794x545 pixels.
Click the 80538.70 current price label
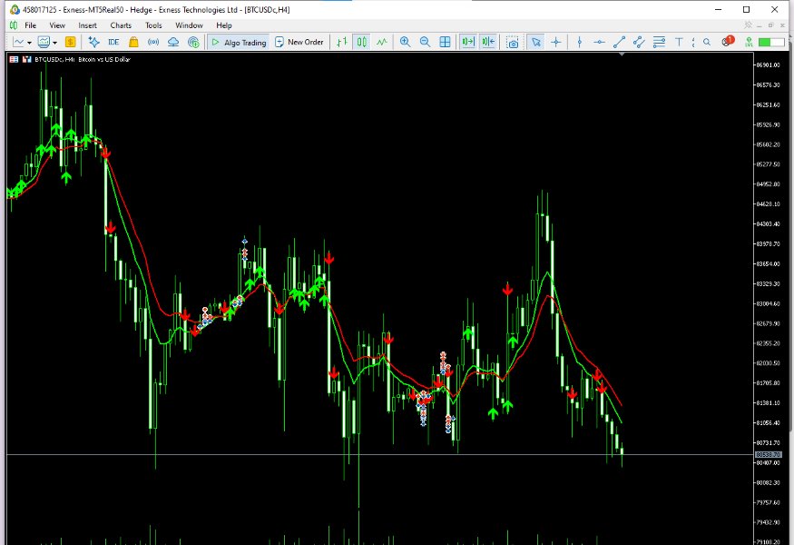pyautogui.click(x=769, y=455)
